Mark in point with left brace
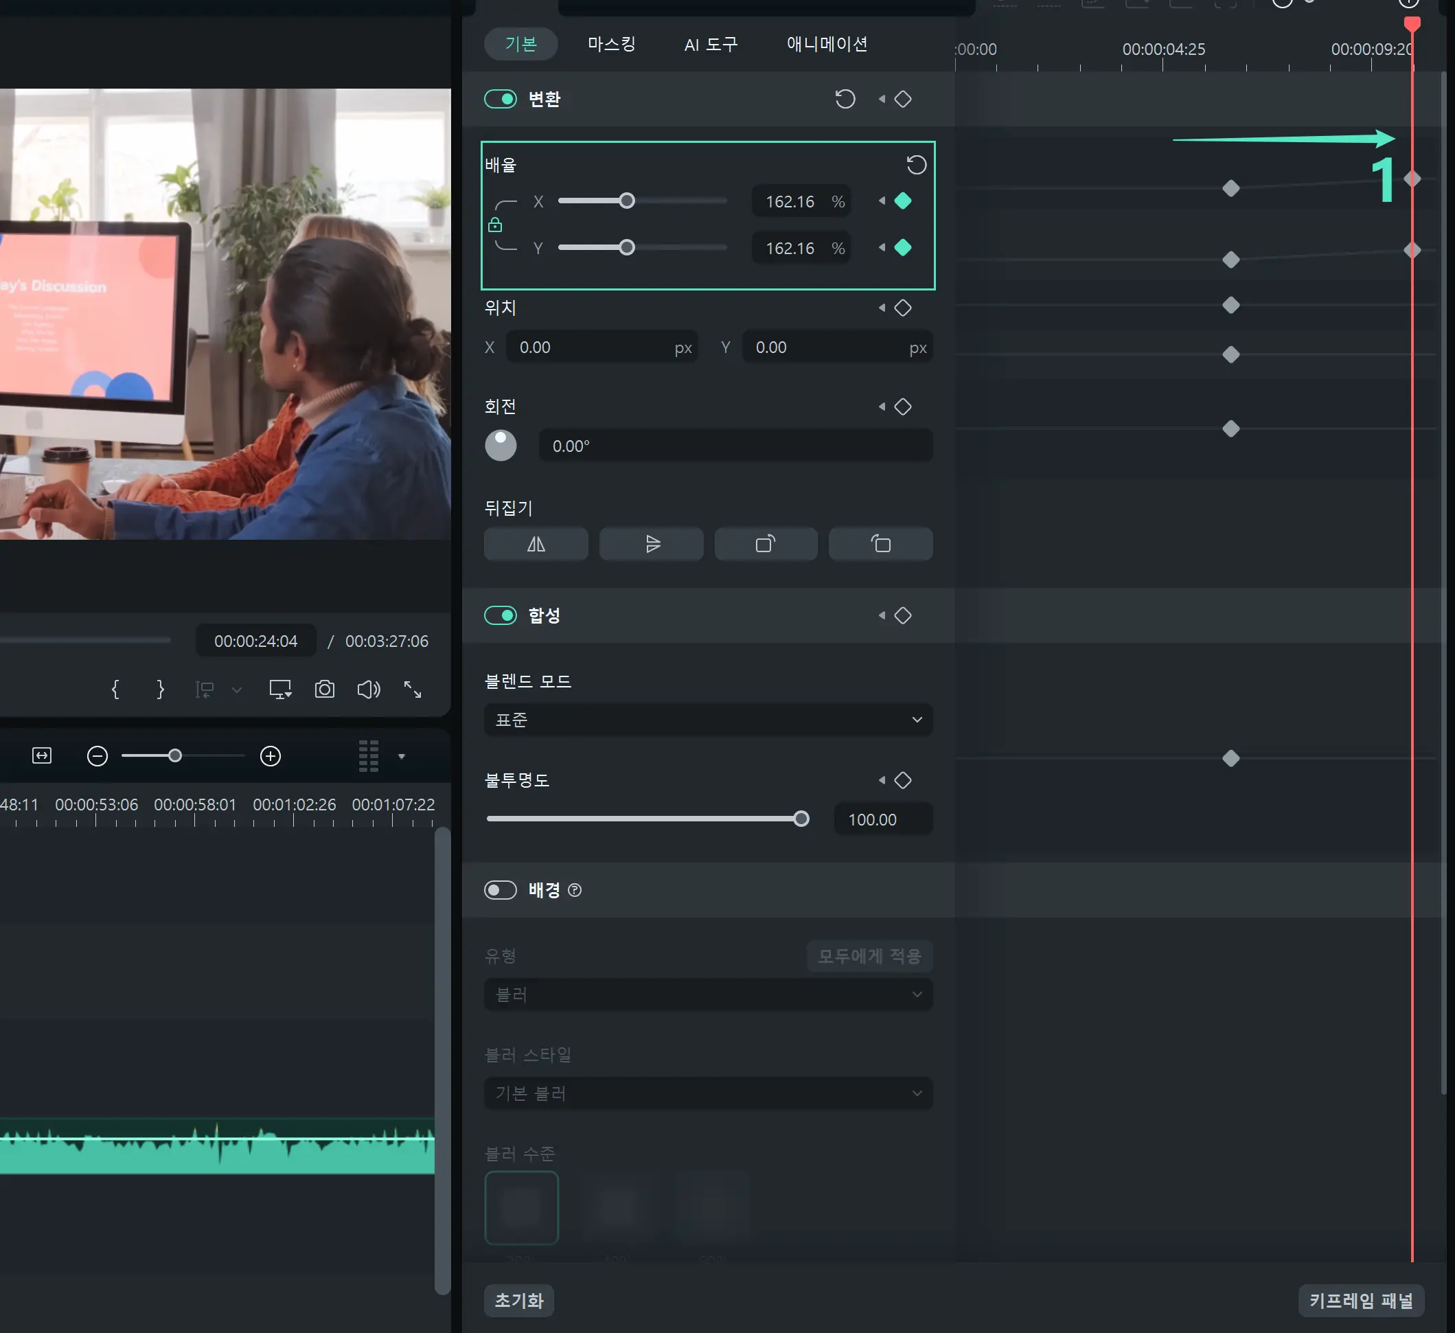Viewport: 1455px width, 1333px height. tap(115, 690)
